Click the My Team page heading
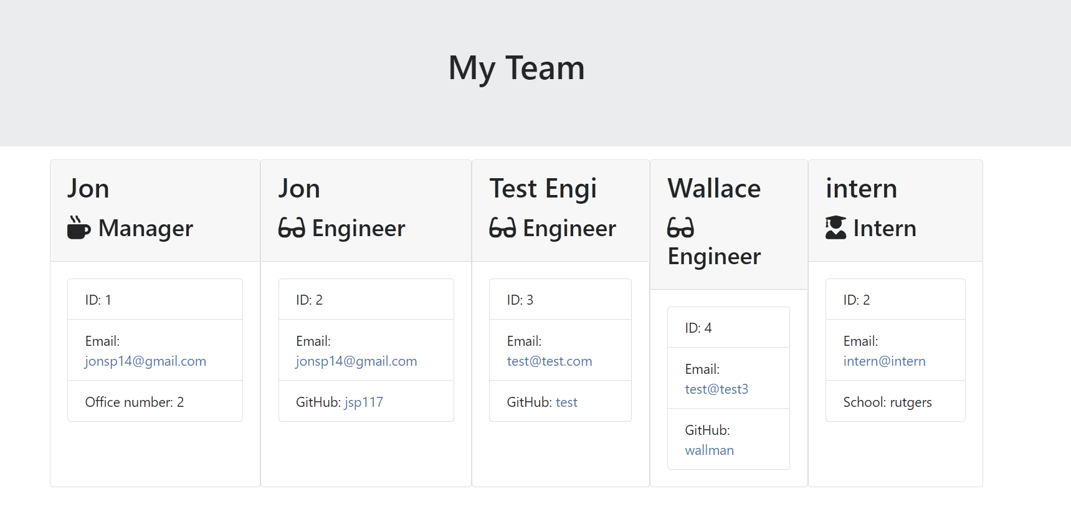 516,68
